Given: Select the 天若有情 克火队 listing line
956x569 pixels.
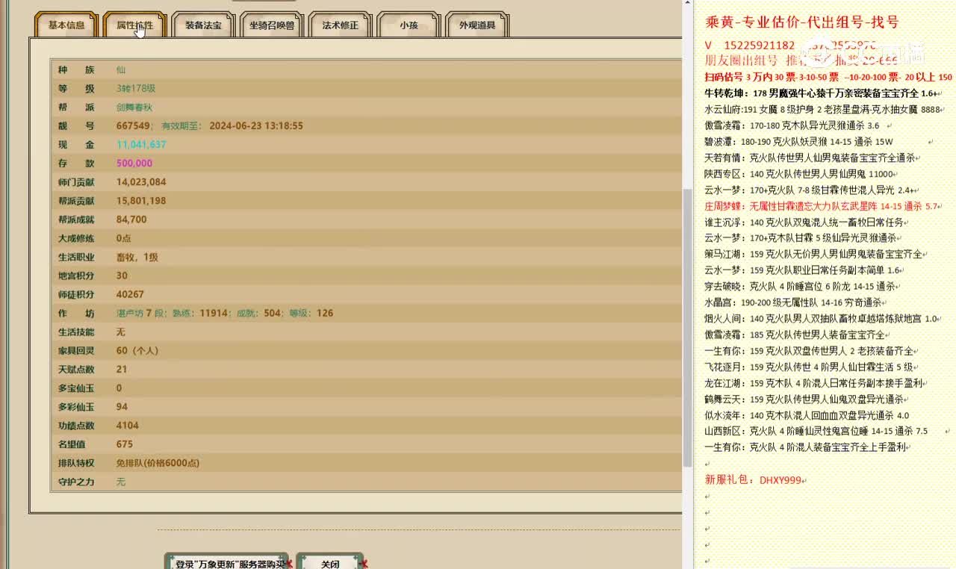Looking at the screenshot, I should (811, 158).
